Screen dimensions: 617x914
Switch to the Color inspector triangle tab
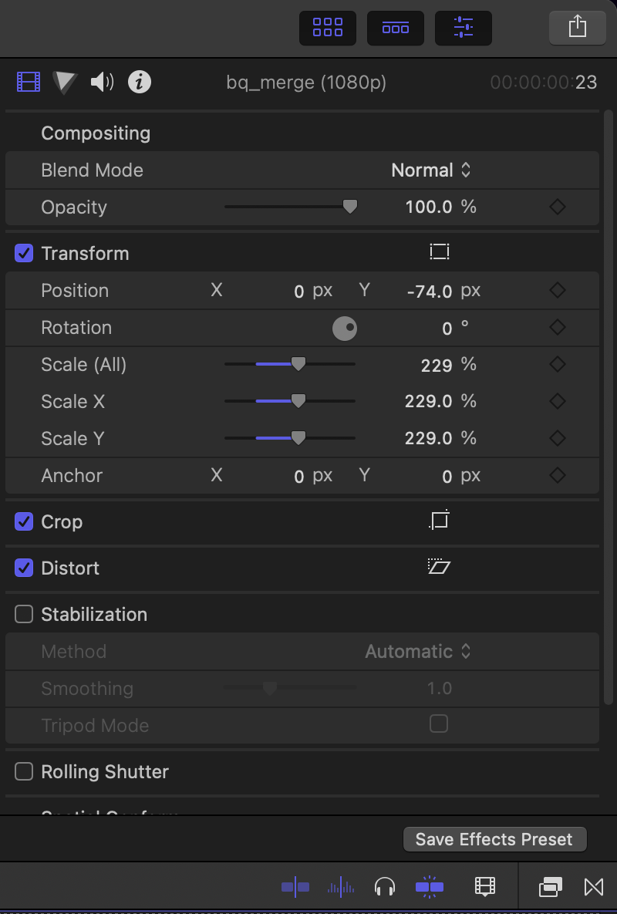click(x=65, y=83)
